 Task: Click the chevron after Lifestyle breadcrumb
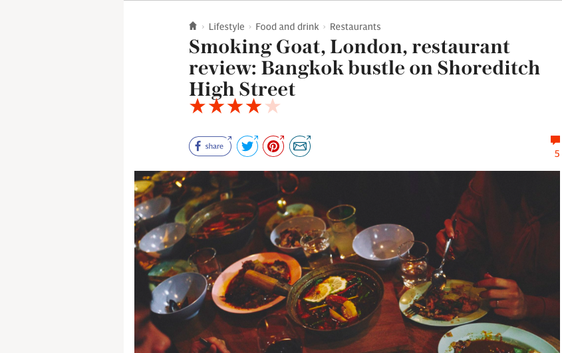[x=250, y=27]
